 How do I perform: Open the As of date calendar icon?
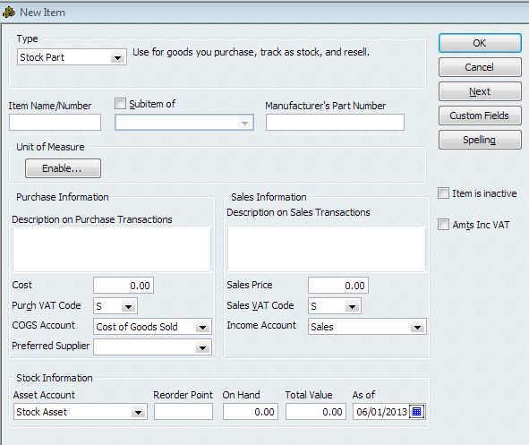pyautogui.click(x=416, y=412)
